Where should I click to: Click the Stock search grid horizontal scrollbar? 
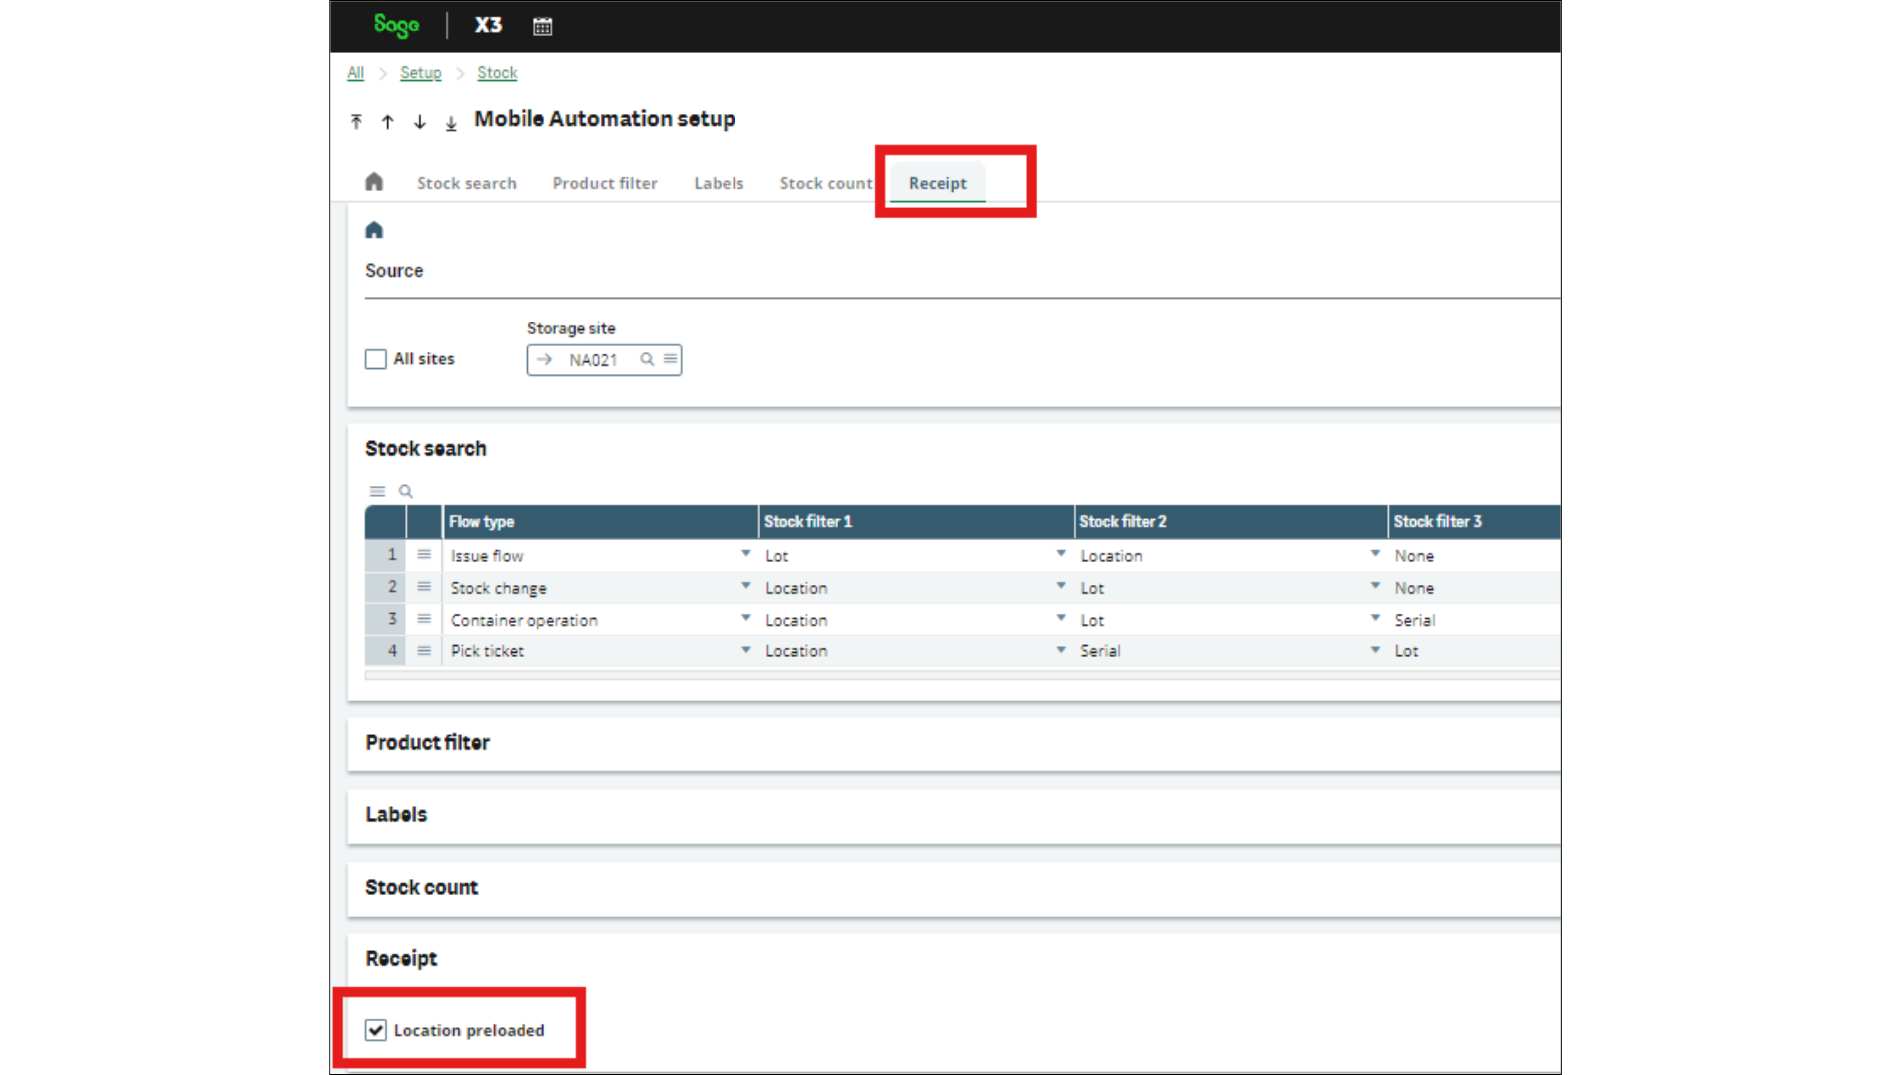pyautogui.click(x=961, y=675)
